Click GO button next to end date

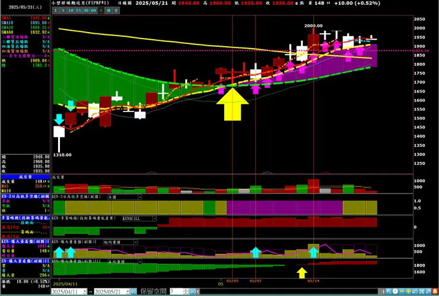(133, 291)
